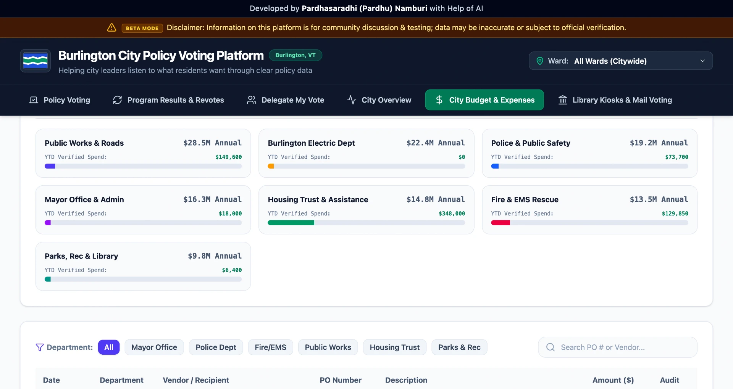Click the Police & Public Safety progress bar

[x=590, y=166]
